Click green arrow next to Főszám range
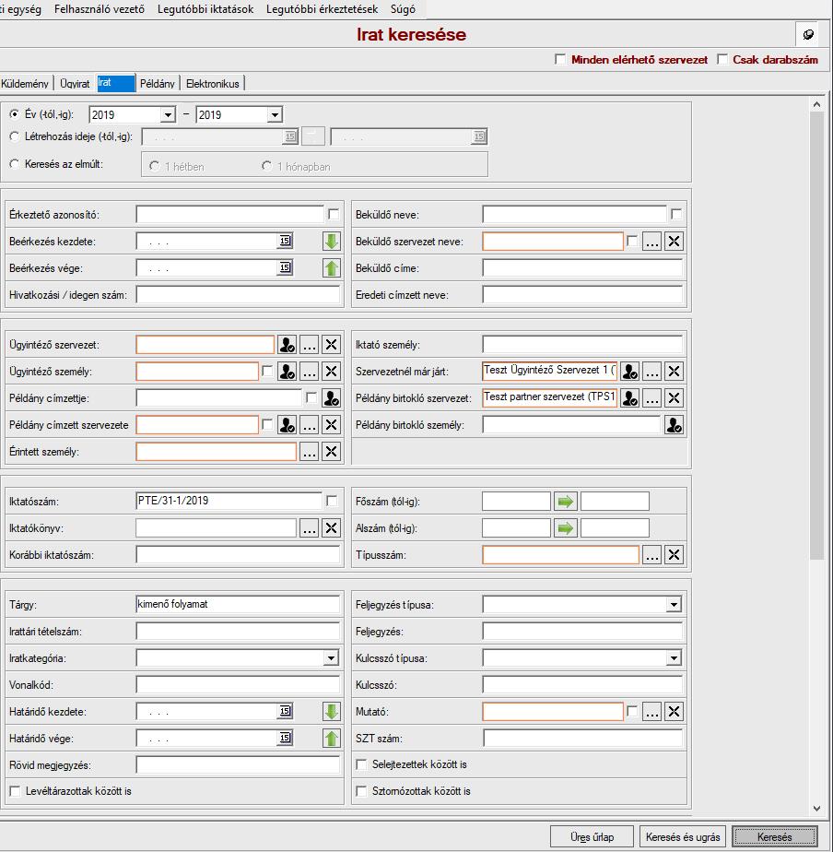The height and width of the screenshot is (852, 833). tap(565, 501)
